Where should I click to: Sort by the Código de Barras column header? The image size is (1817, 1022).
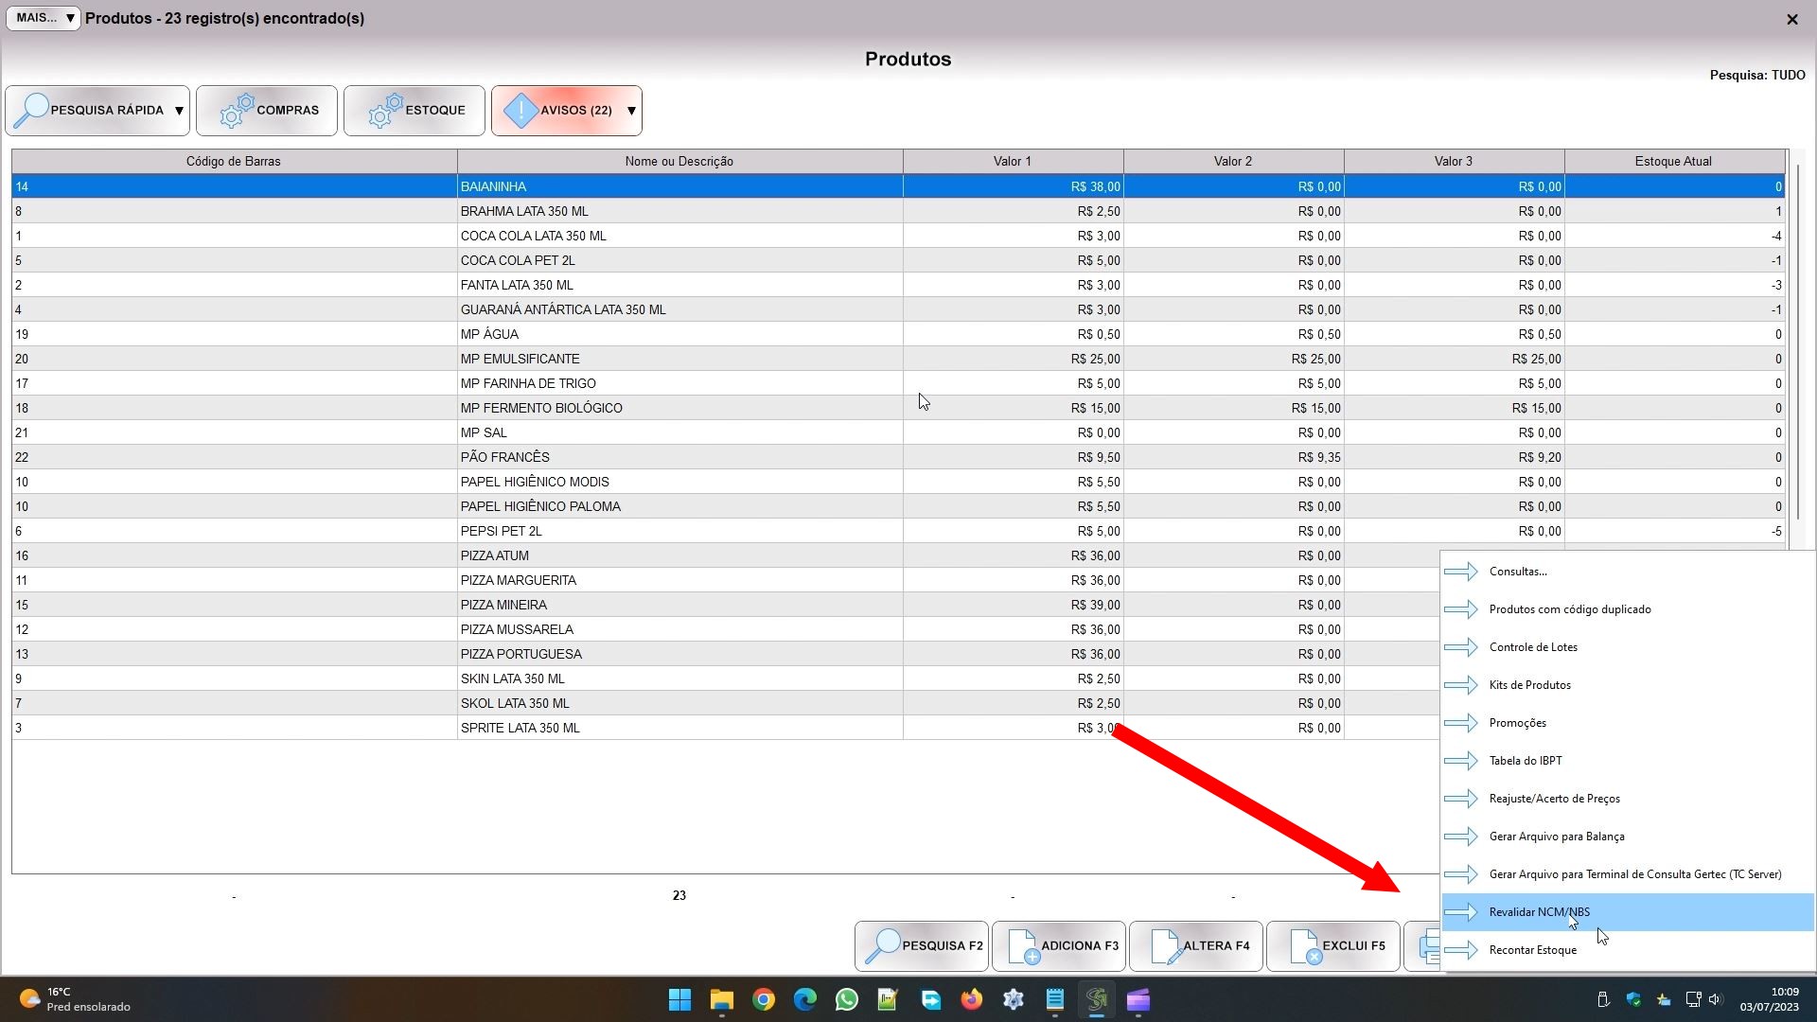(x=234, y=161)
